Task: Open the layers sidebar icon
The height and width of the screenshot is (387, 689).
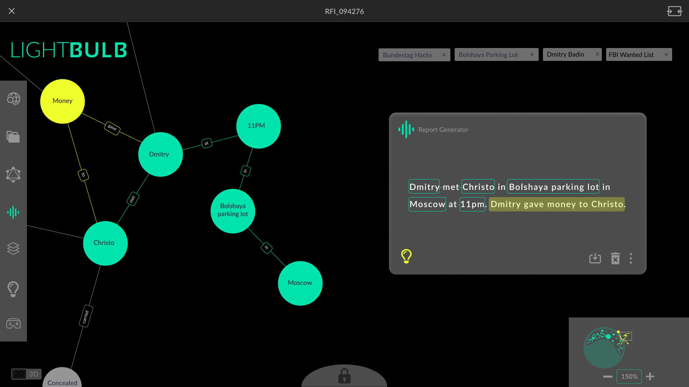Action: [x=13, y=248]
